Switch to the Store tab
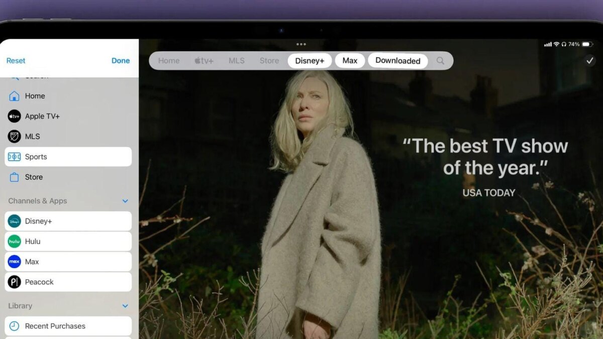 pyautogui.click(x=269, y=61)
